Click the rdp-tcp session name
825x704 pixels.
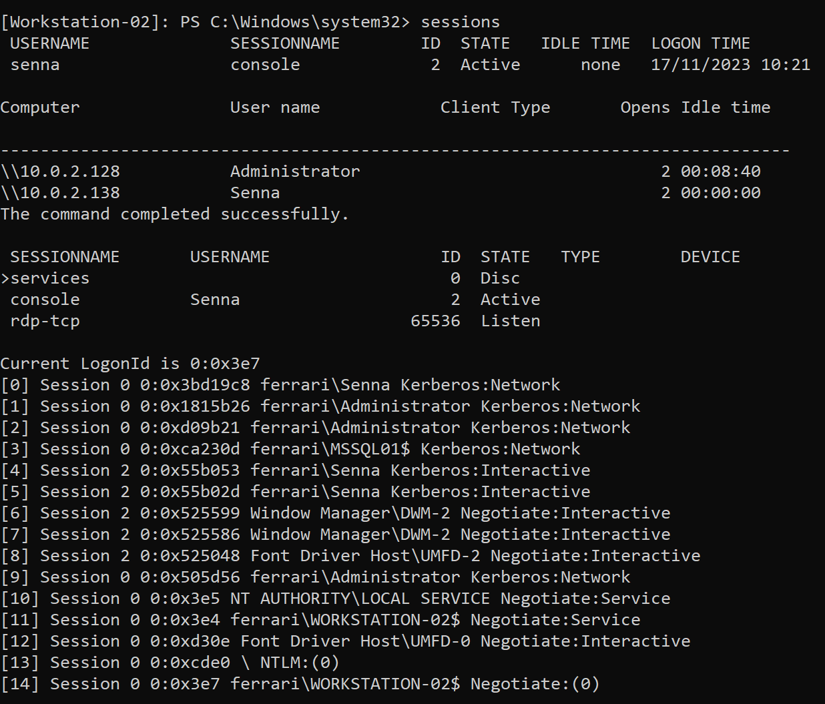(x=45, y=321)
